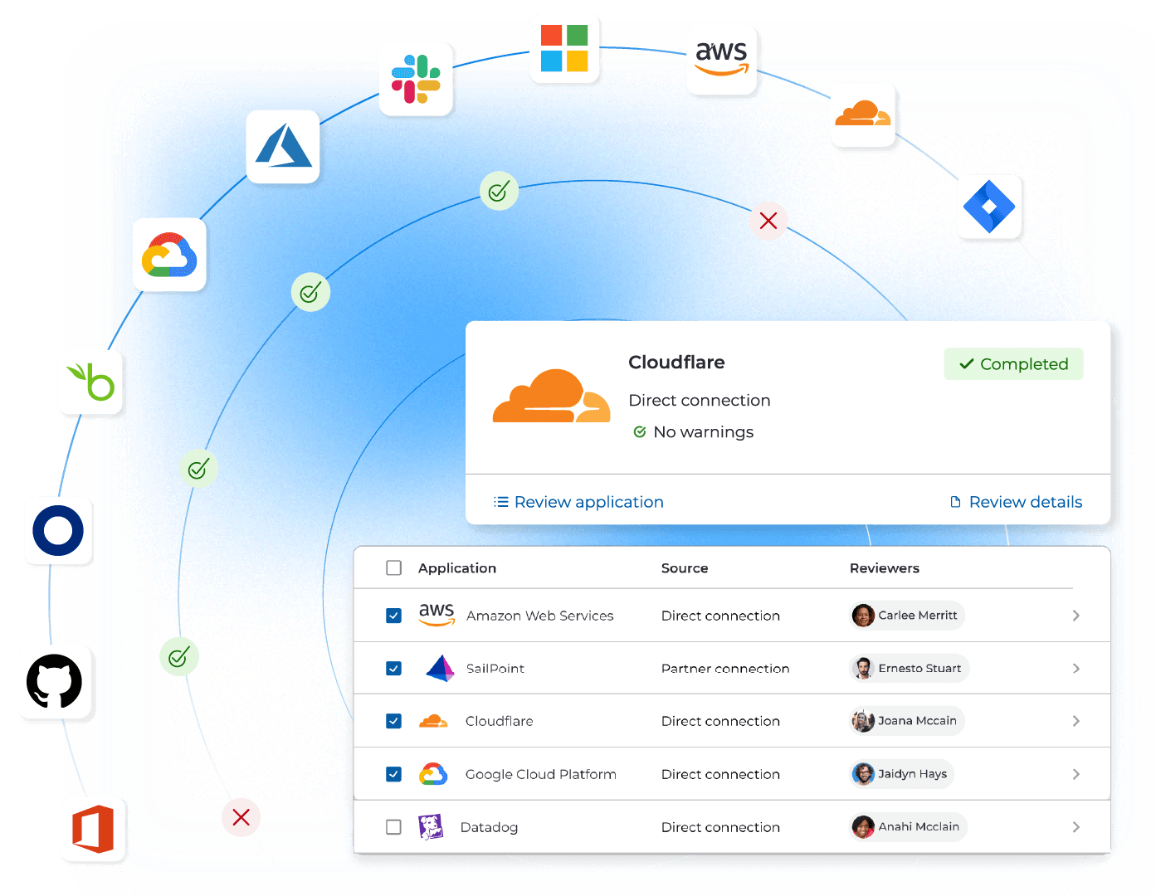
Task: Open the Datadog row chevron
Action: [x=1076, y=827]
